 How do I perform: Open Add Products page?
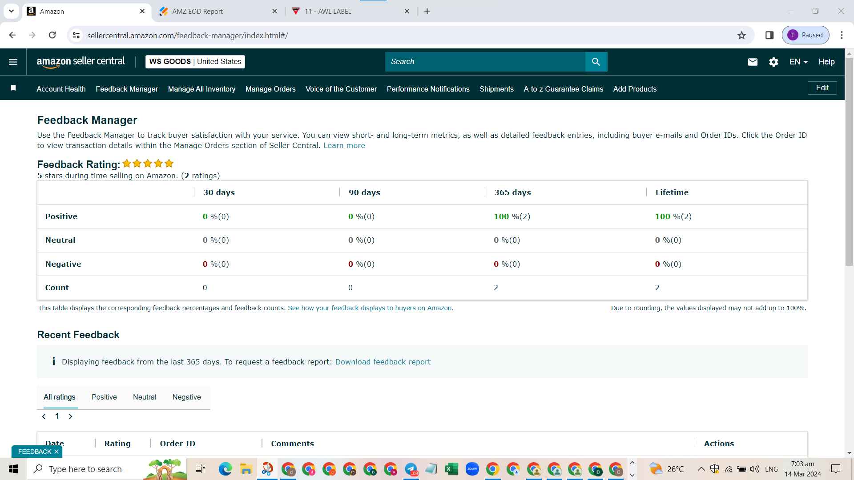coord(635,89)
